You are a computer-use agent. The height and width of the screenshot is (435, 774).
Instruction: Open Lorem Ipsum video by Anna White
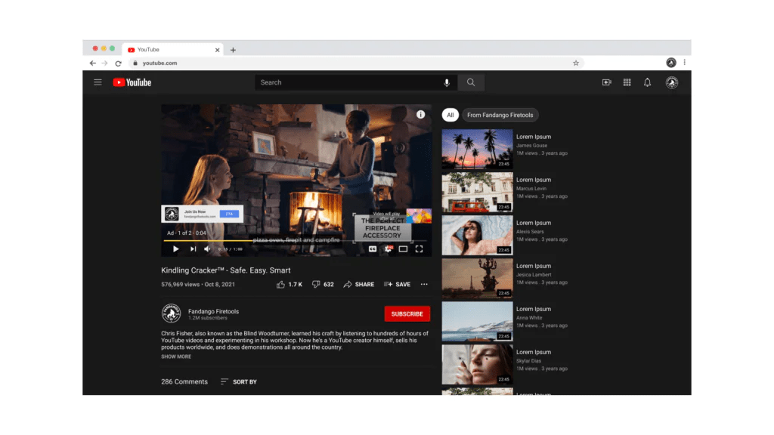coord(534,309)
